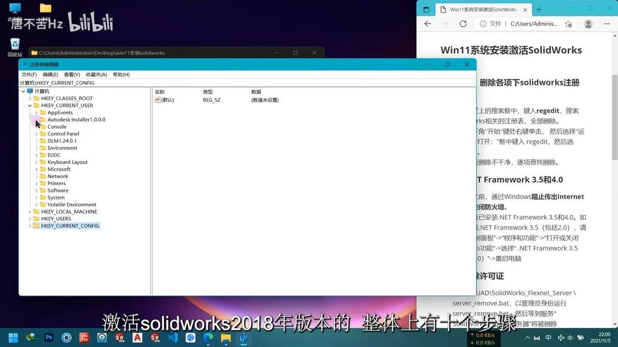
Task: Collapse the 计算机 root node
Action: (23, 91)
